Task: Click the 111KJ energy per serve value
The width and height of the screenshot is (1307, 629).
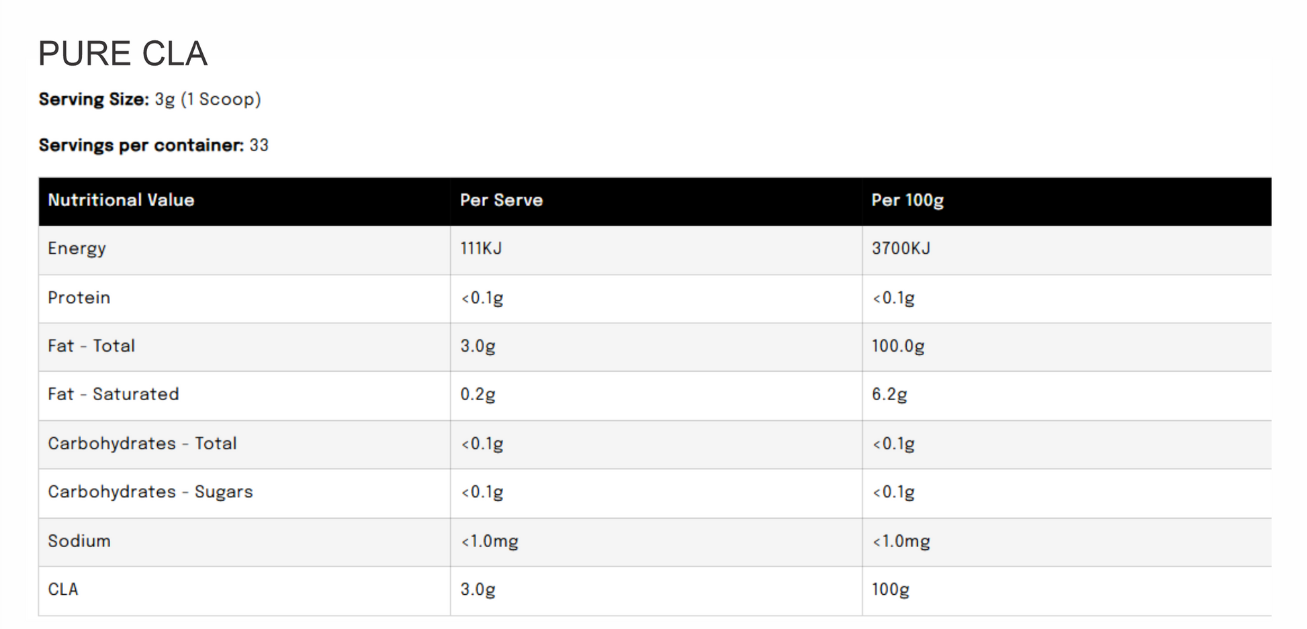Action: tap(481, 248)
